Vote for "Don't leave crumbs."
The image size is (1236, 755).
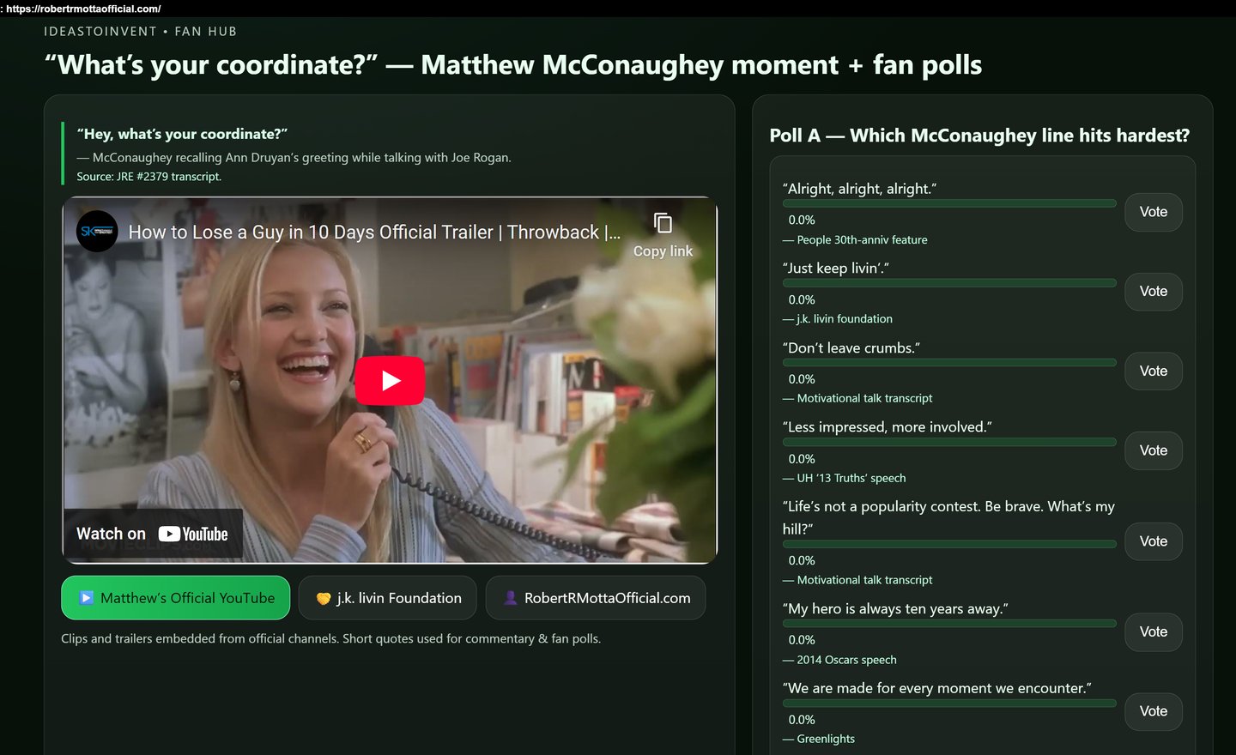click(1154, 371)
